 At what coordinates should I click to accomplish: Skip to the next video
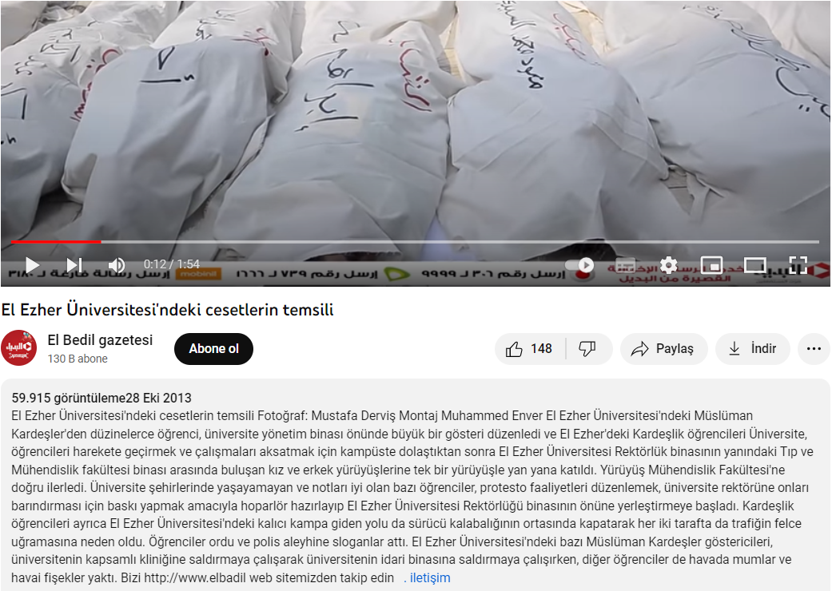click(x=74, y=265)
